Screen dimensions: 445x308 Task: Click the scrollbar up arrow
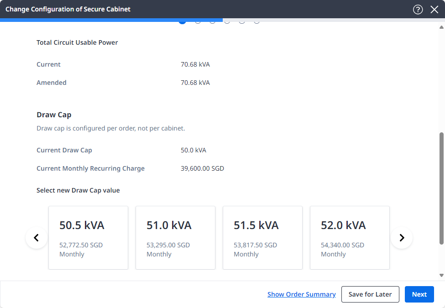click(441, 27)
